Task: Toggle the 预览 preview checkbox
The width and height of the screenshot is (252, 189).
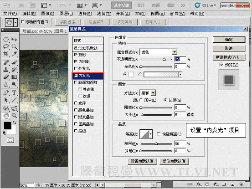Action: [221, 65]
